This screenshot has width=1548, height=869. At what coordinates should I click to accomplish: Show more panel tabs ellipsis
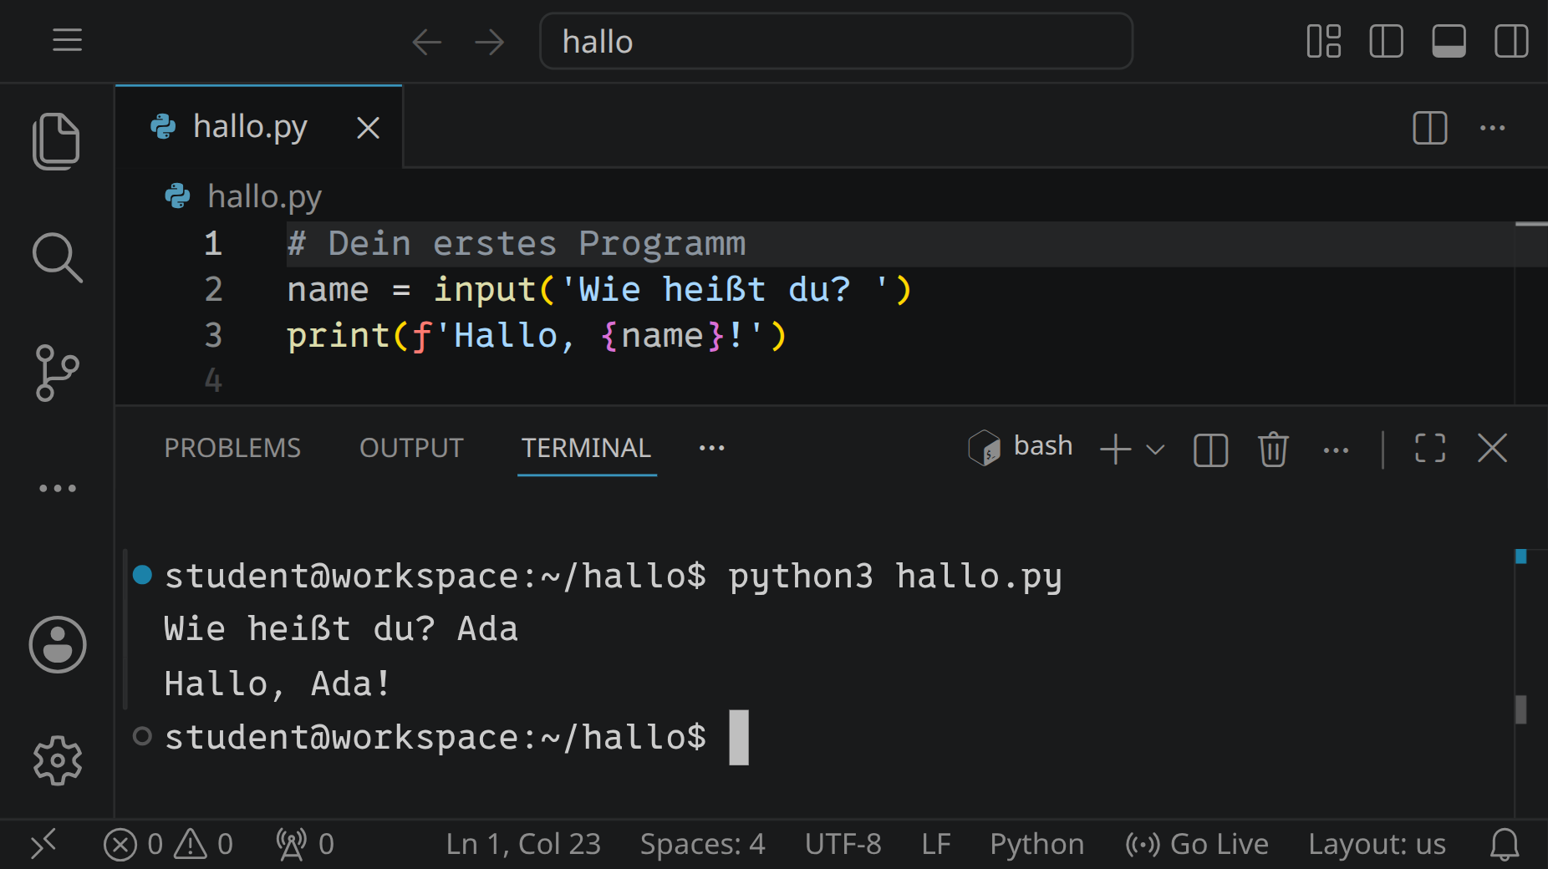point(712,448)
